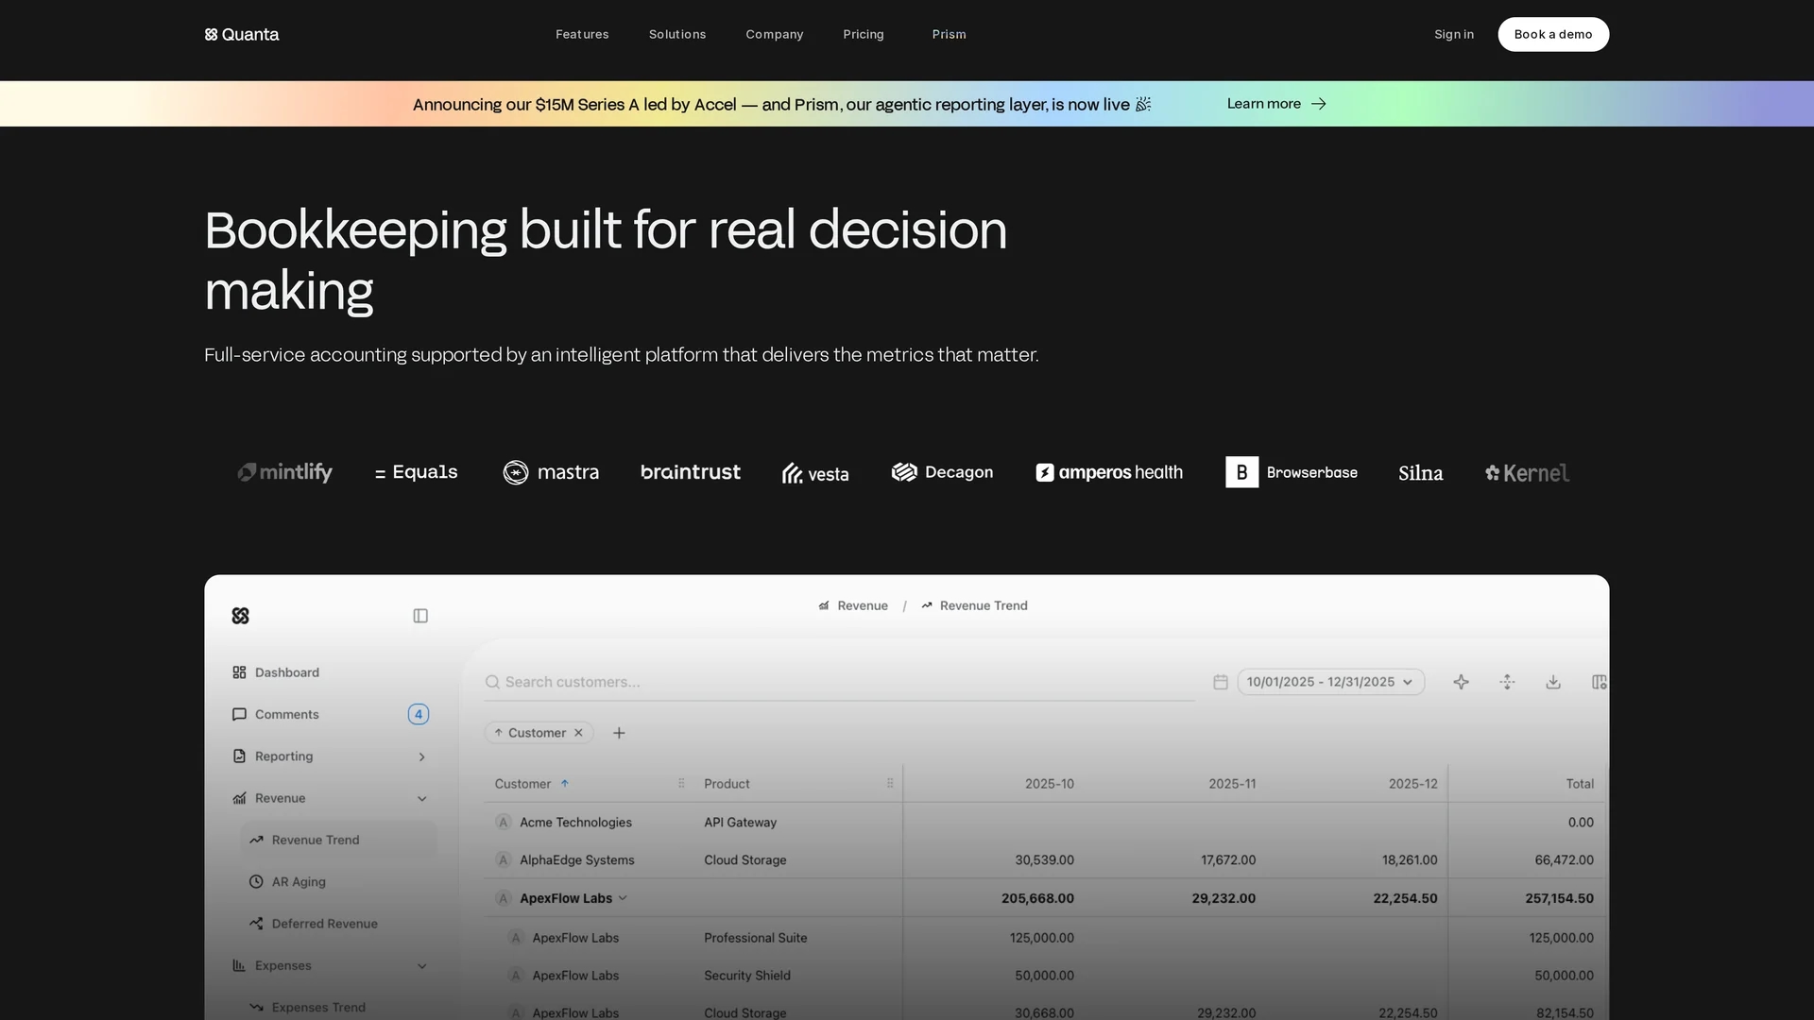
Task: Select Revenue Trend in sidebar
Action: [x=338, y=840]
